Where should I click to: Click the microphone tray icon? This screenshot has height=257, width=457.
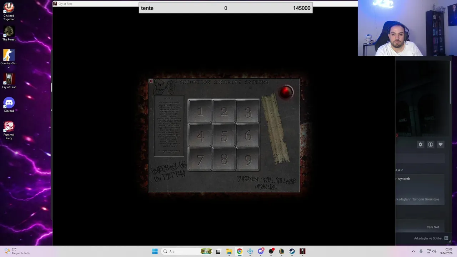tap(421, 251)
